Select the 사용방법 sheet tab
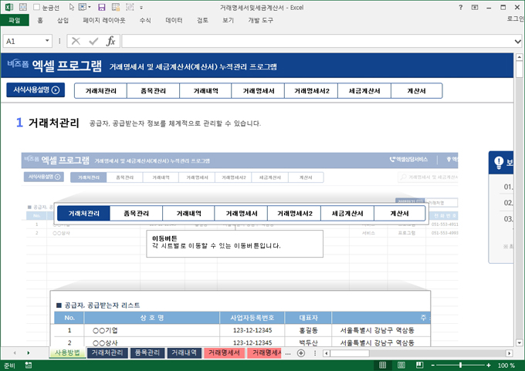Screen dimensions: 525x371 (x=67, y=352)
